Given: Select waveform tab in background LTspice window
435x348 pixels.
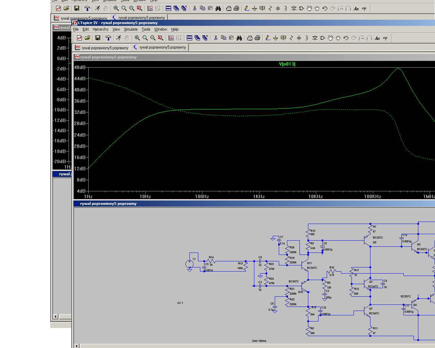Looking at the screenshot, I should [80, 18].
